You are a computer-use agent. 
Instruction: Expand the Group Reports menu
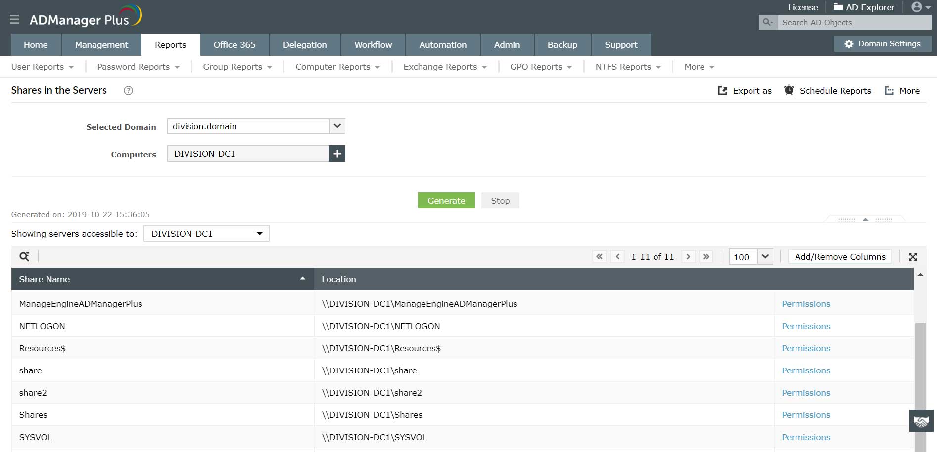point(237,67)
